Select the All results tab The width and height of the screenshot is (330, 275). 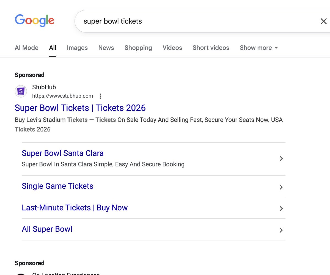coord(53,48)
